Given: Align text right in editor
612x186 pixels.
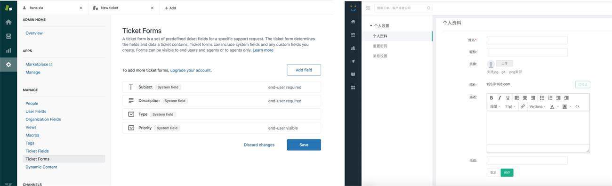Looking at the screenshot, I should pyautogui.click(x=533, y=98).
